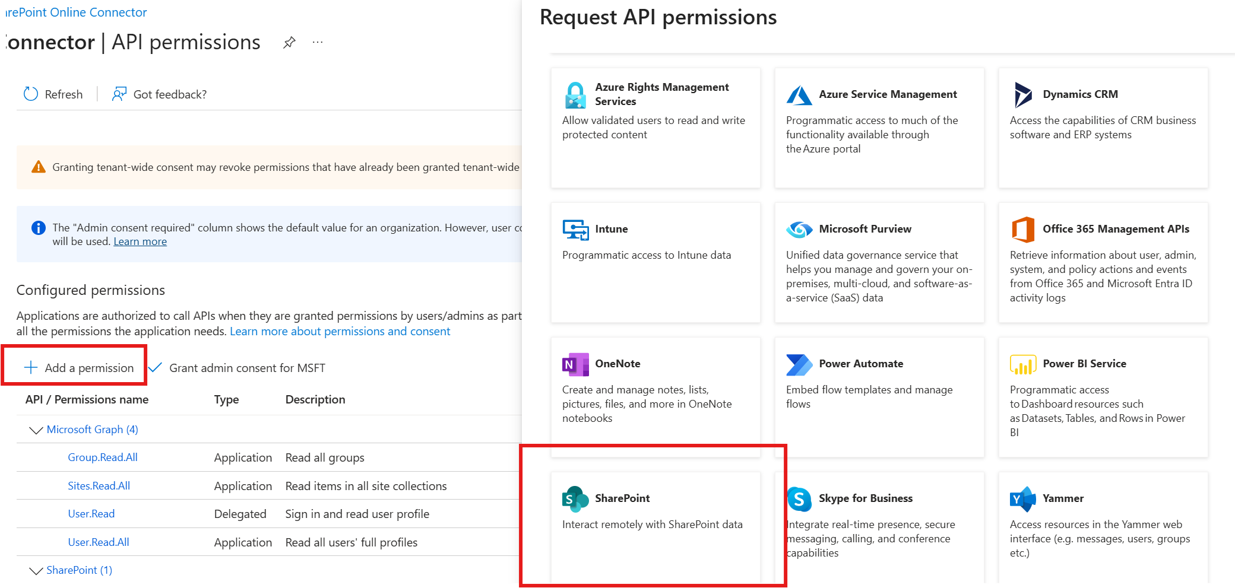Click the Dynamics CRM logo icon
Screen dimensions: 1235x588
pyautogui.click(x=1023, y=95)
